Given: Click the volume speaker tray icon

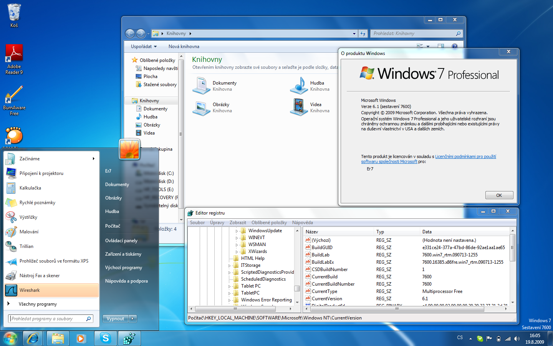Looking at the screenshot, I should [x=517, y=339].
